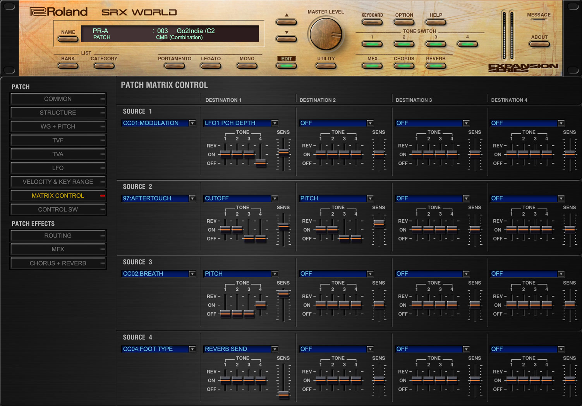
Task: Click Source 3 Destination 1 SENS slider
Action: pos(284,293)
